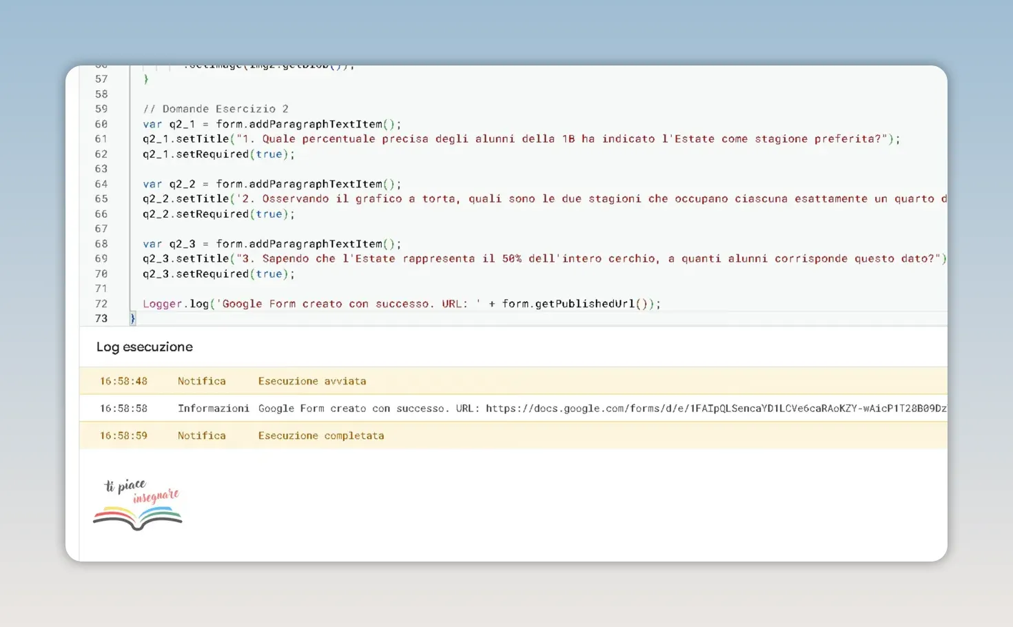Click the "var q2_2" declaration line
Viewport: 1013px width, 627px height.
272,184
